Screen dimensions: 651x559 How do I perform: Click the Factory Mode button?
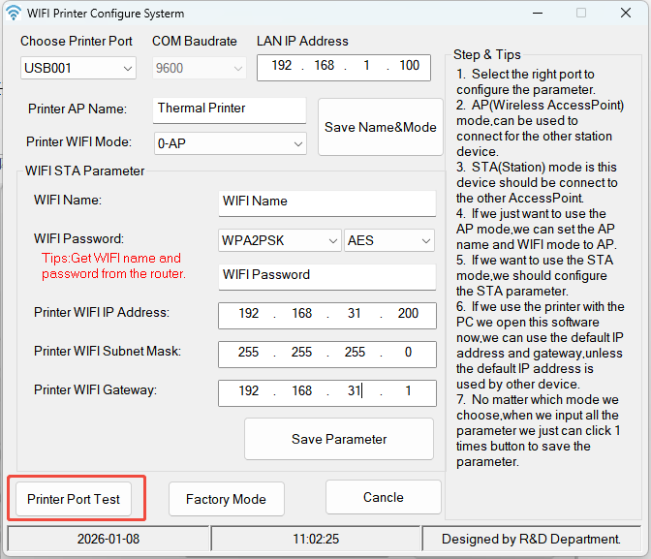pos(226,499)
